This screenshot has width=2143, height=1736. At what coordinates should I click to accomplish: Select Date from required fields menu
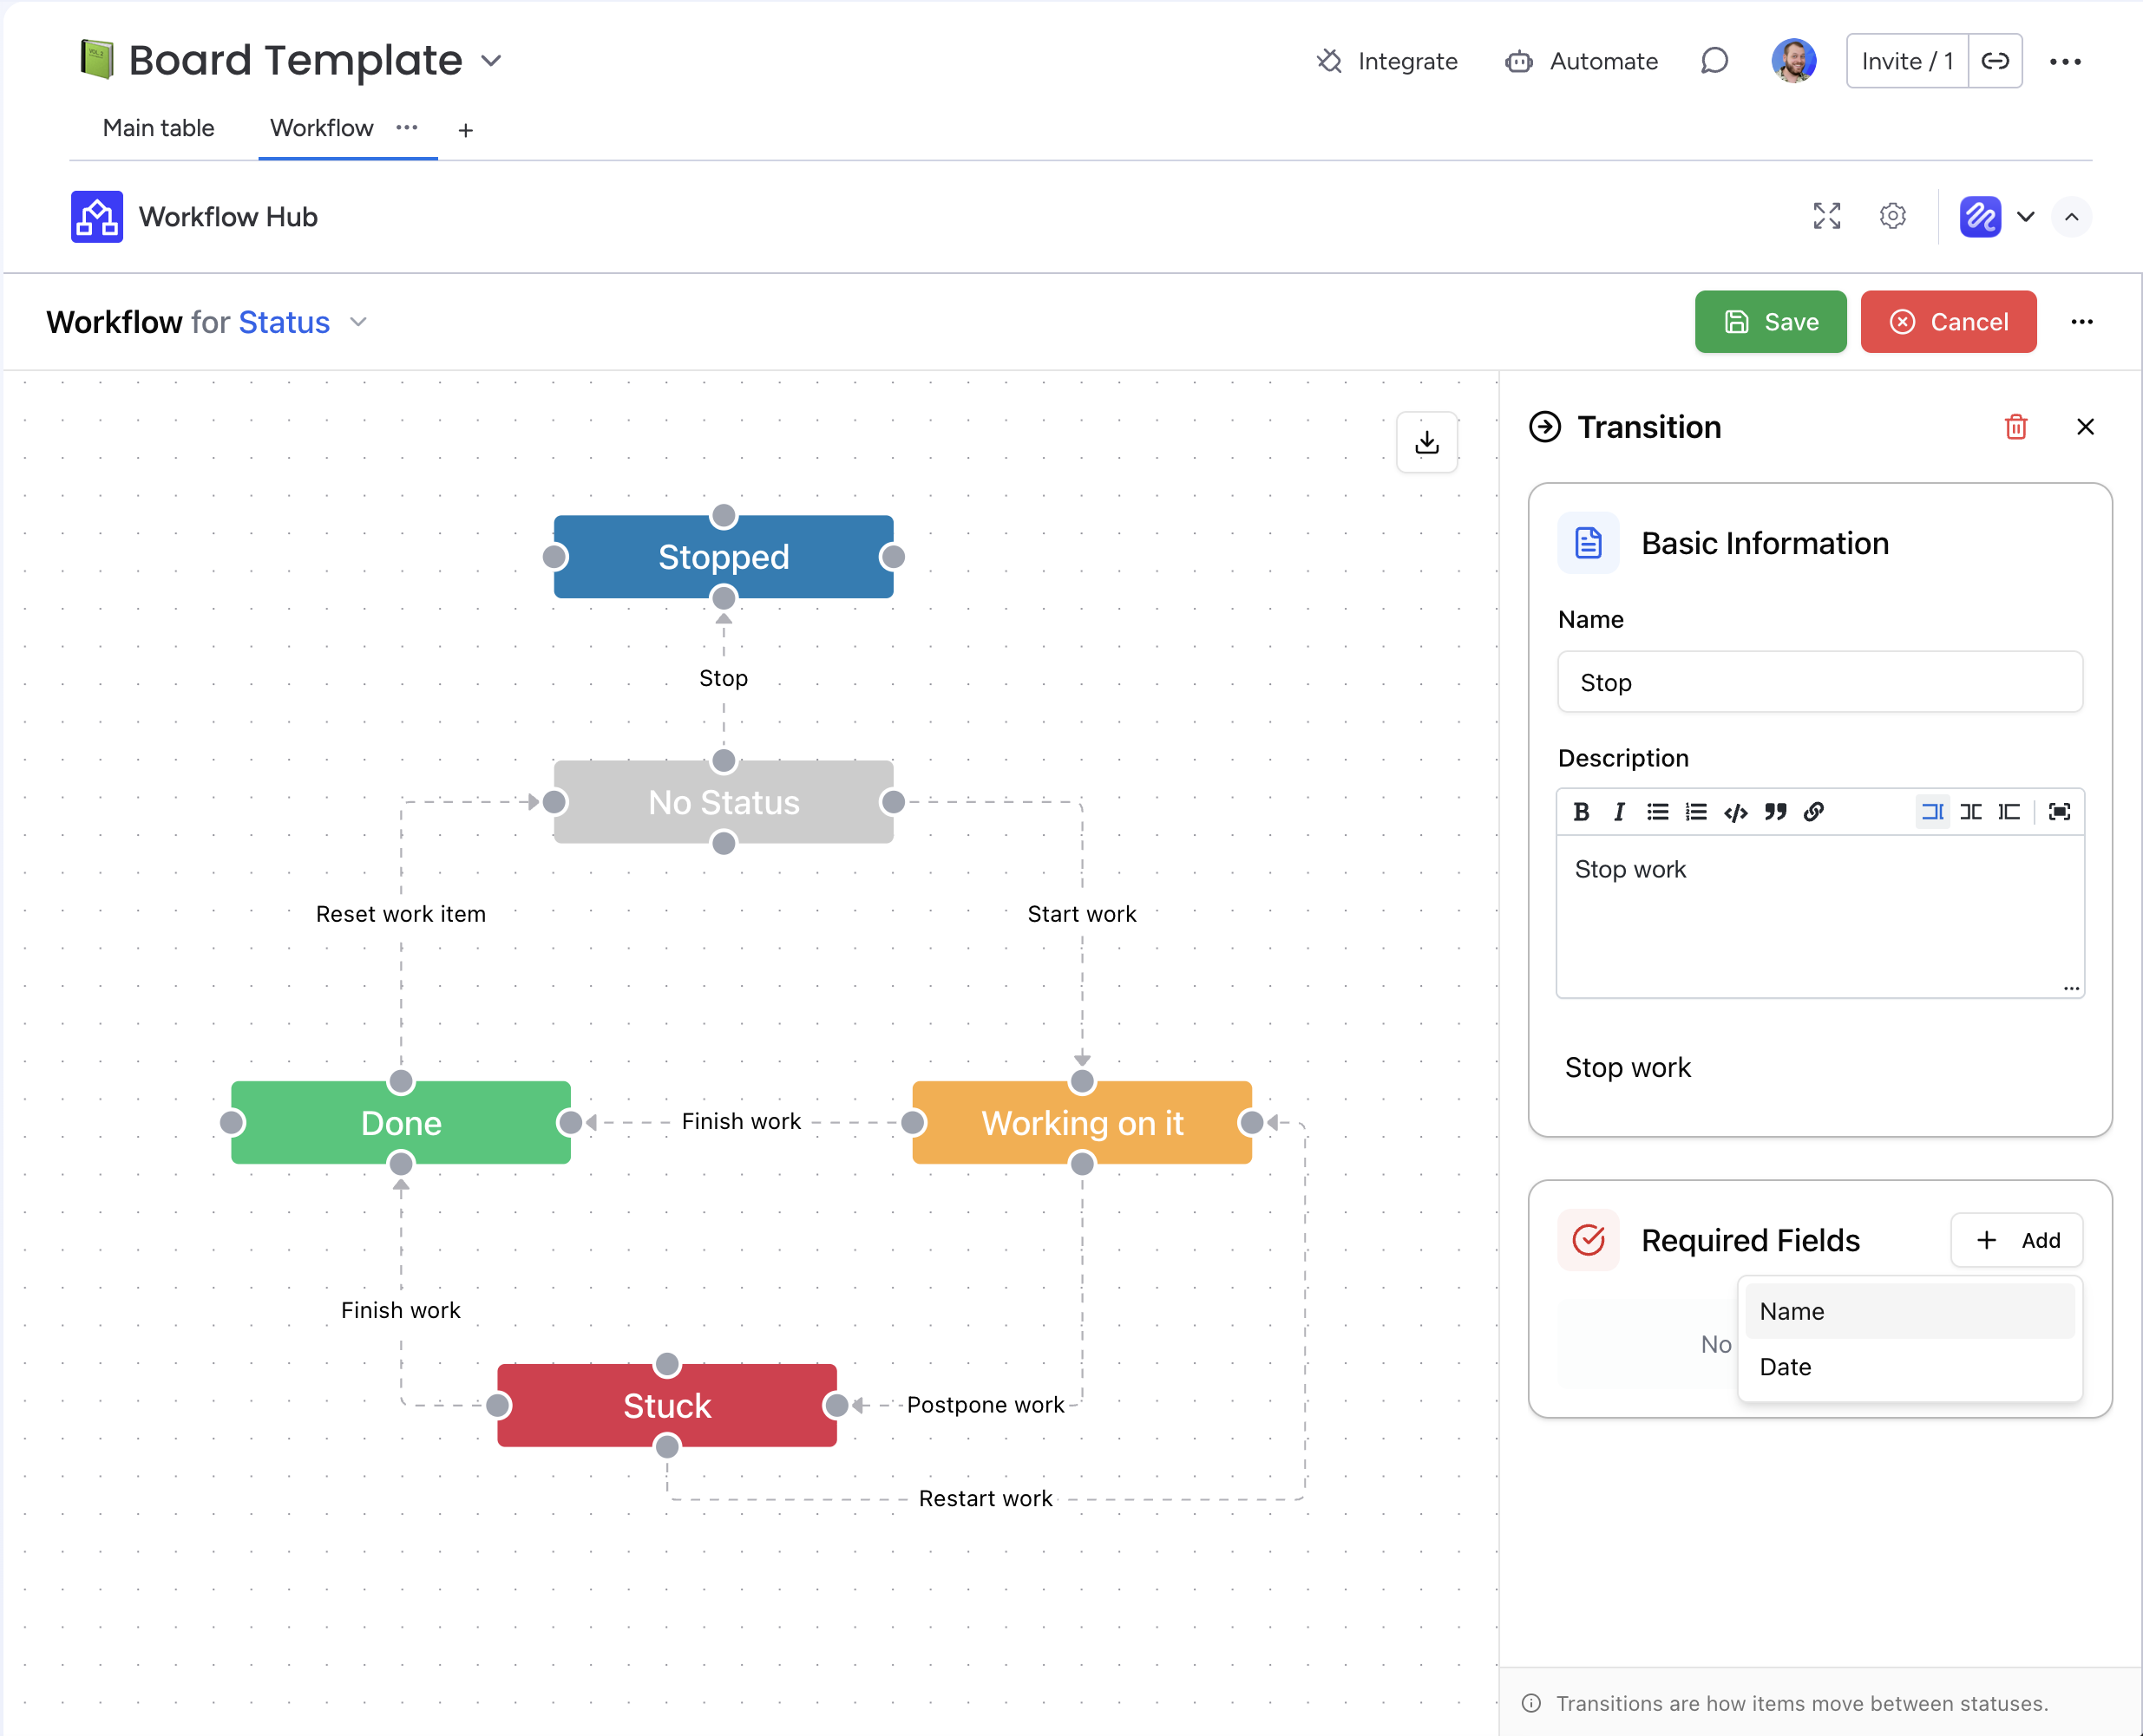pos(1785,1366)
